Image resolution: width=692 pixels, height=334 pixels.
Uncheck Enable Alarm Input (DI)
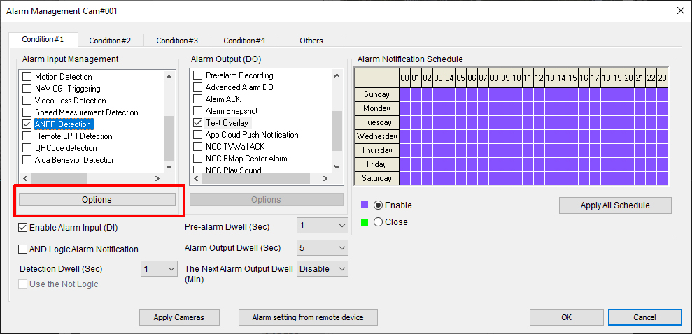(x=24, y=227)
